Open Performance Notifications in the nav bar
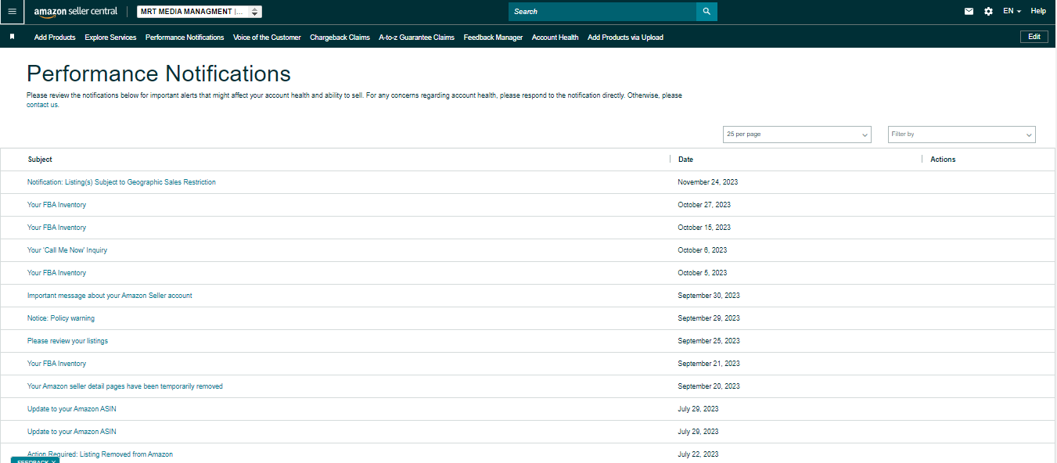The width and height of the screenshot is (1057, 463). (x=185, y=38)
